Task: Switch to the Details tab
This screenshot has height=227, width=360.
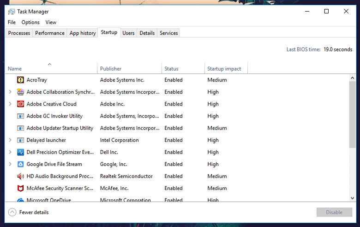Action: [147, 33]
